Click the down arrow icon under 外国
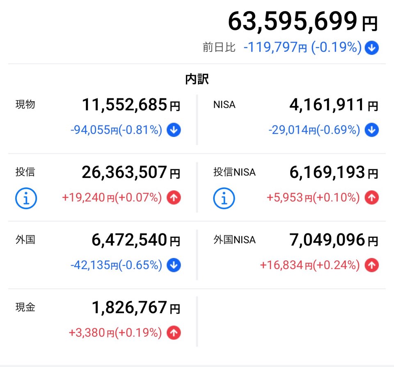Viewport: 394px width, 367px height. click(174, 265)
